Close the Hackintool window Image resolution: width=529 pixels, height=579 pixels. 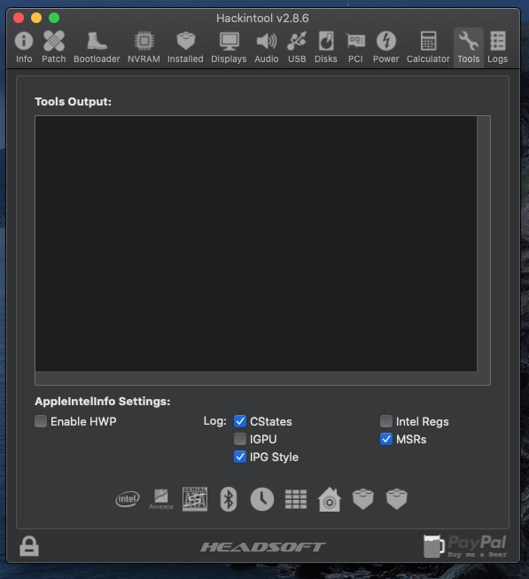pos(19,18)
